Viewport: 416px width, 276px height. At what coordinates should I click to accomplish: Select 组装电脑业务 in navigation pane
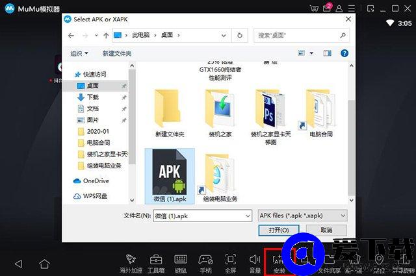(x=99, y=166)
